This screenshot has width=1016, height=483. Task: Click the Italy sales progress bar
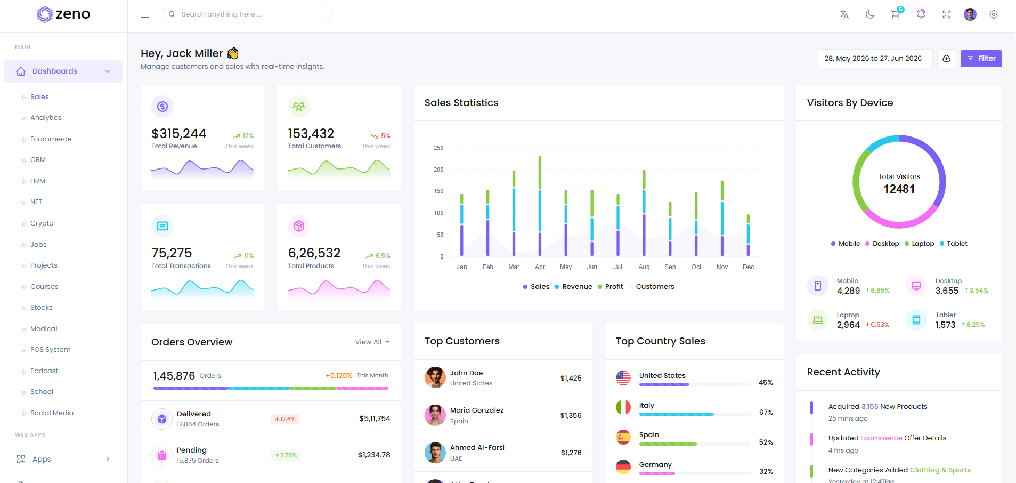click(695, 414)
